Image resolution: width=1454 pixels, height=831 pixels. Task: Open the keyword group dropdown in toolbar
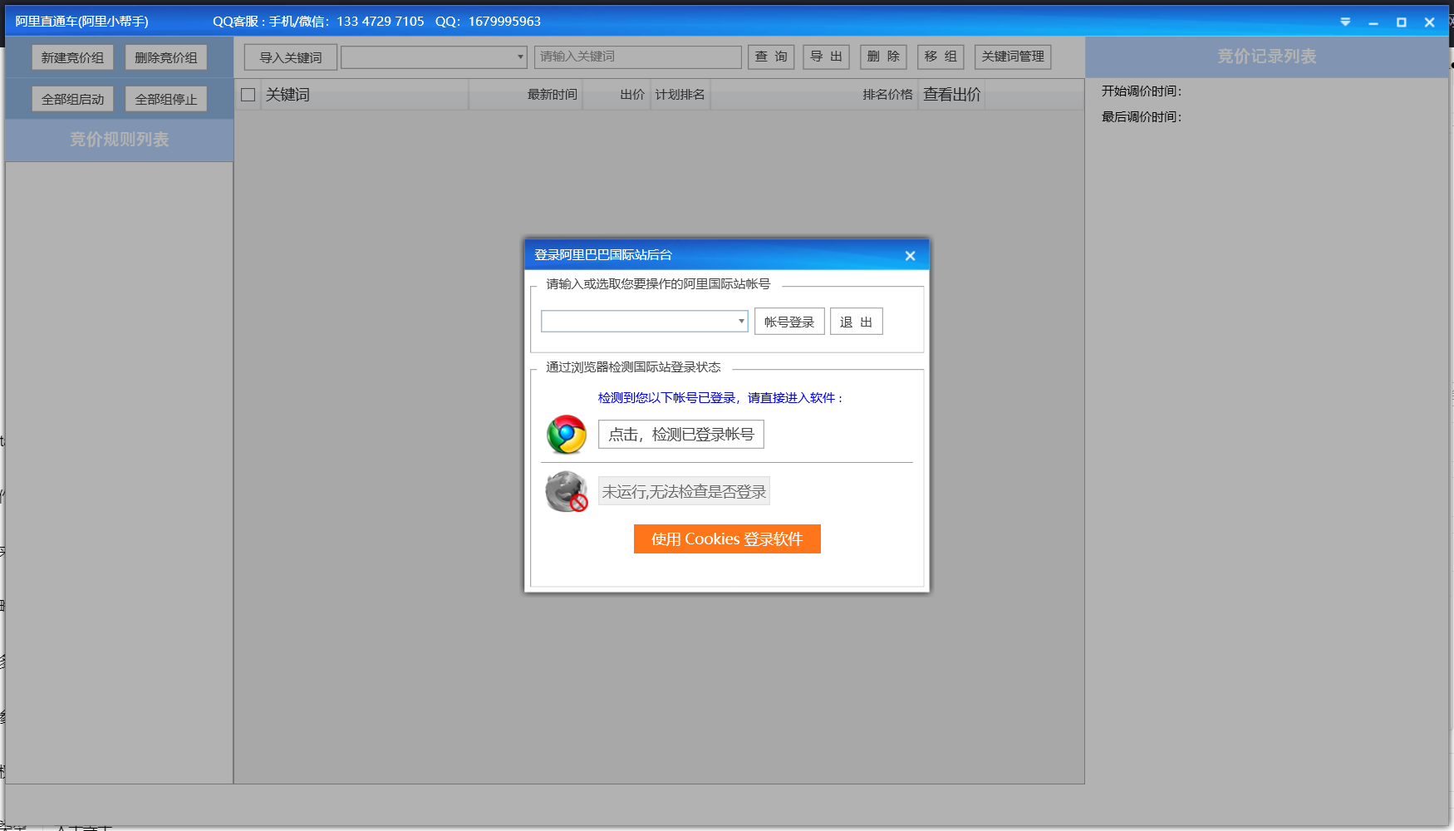pos(521,57)
